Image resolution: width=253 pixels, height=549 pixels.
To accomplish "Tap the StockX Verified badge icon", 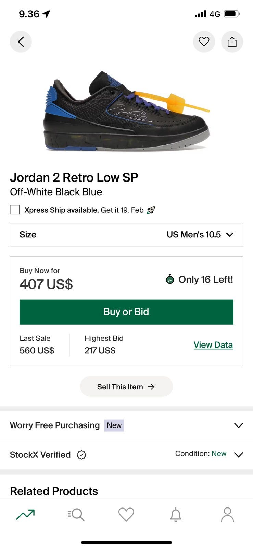I will [x=81, y=455].
